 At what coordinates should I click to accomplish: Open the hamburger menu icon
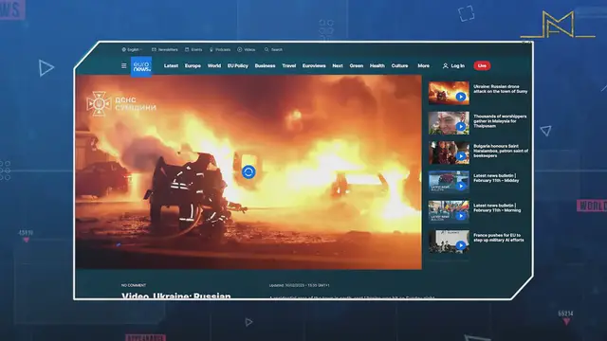click(x=124, y=66)
